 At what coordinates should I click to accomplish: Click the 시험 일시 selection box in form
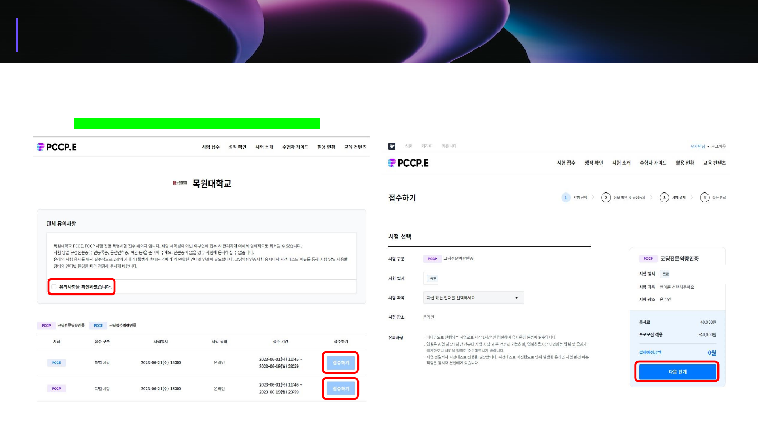432,278
